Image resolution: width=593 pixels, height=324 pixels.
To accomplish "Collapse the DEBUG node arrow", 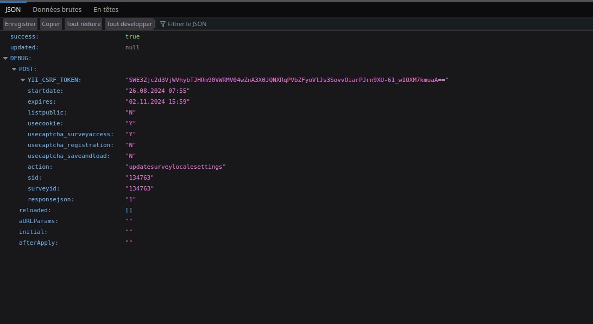I will (5, 58).
